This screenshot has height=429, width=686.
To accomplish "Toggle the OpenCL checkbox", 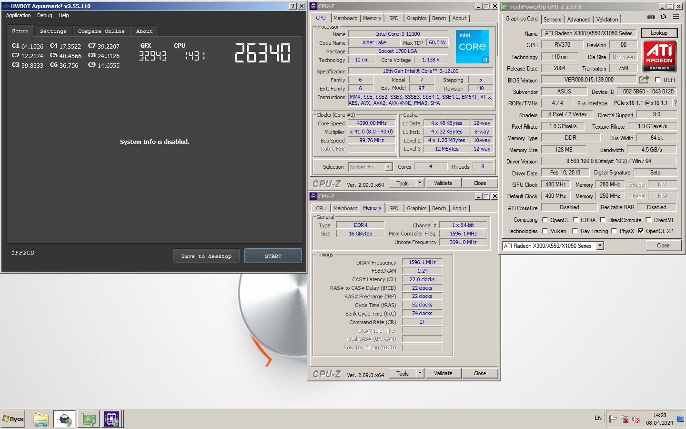I will click(545, 220).
